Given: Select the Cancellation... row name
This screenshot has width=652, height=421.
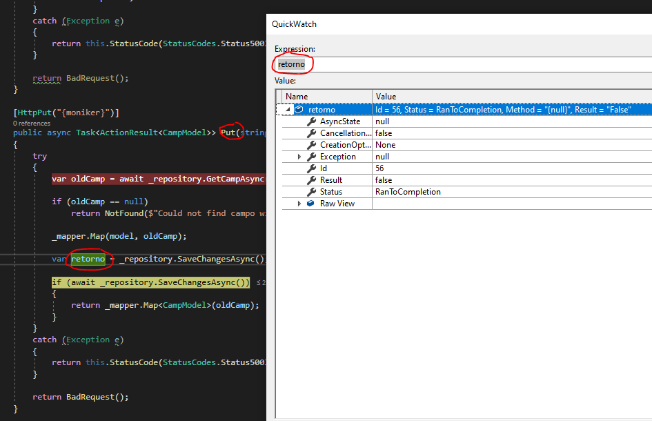Looking at the screenshot, I should click(x=346, y=133).
